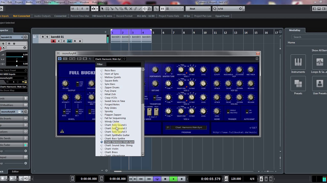Image resolution: width=327 pixels, height=183 pixels.
Task: Click the warning triangle in monofury64
Action: pos(62,131)
